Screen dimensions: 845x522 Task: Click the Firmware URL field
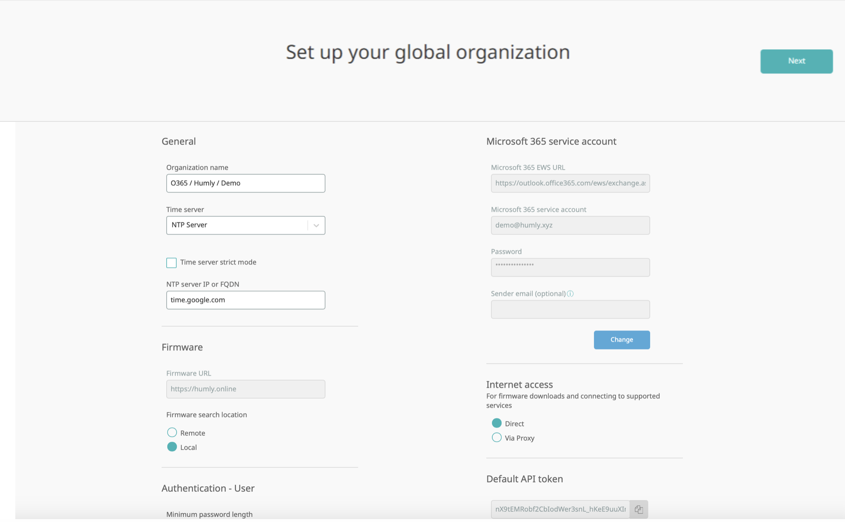point(246,389)
